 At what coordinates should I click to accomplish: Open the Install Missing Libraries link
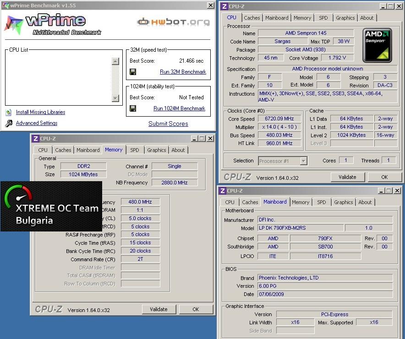(x=41, y=112)
